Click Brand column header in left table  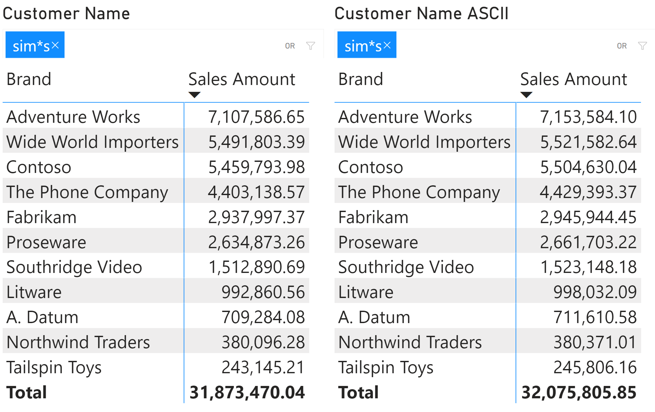pos(29,79)
